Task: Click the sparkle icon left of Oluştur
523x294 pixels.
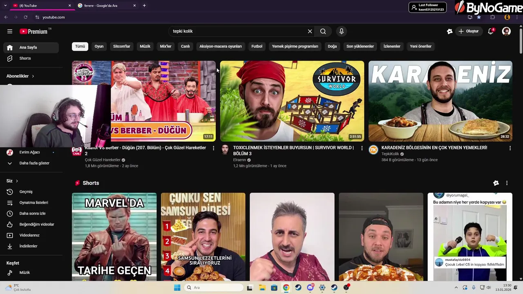Action: click(449, 31)
